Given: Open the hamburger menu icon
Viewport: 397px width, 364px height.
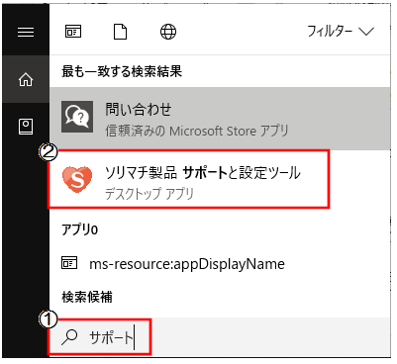Looking at the screenshot, I should pyautogui.click(x=26, y=32).
